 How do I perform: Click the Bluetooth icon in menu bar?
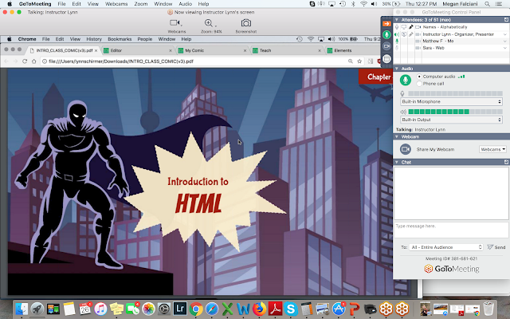pyautogui.click(x=353, y=4)
